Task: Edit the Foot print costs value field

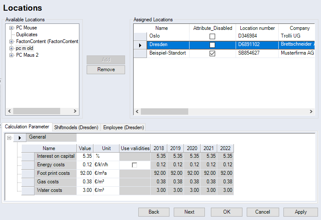Action: pyautogui.click(x=85, y=174)
